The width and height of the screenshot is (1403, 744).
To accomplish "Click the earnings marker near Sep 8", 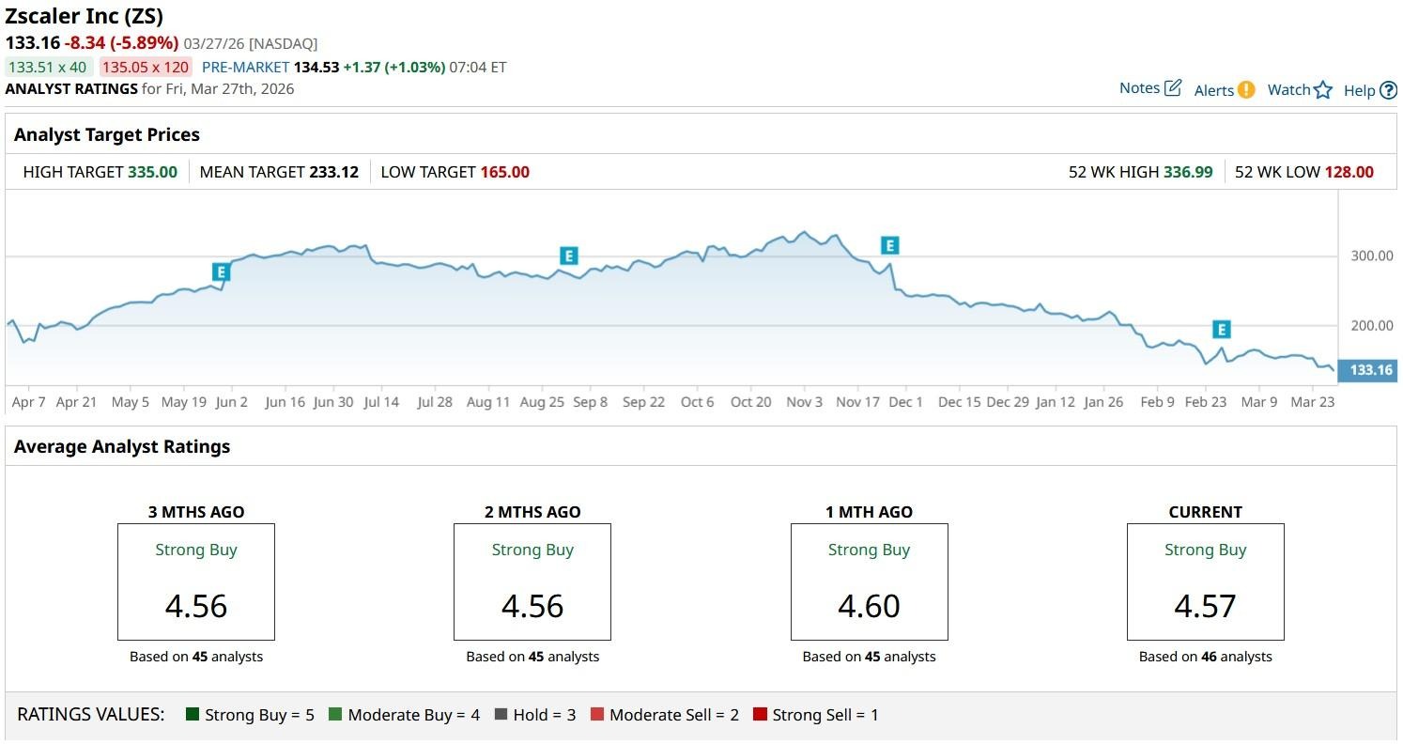I will point(568,256).
